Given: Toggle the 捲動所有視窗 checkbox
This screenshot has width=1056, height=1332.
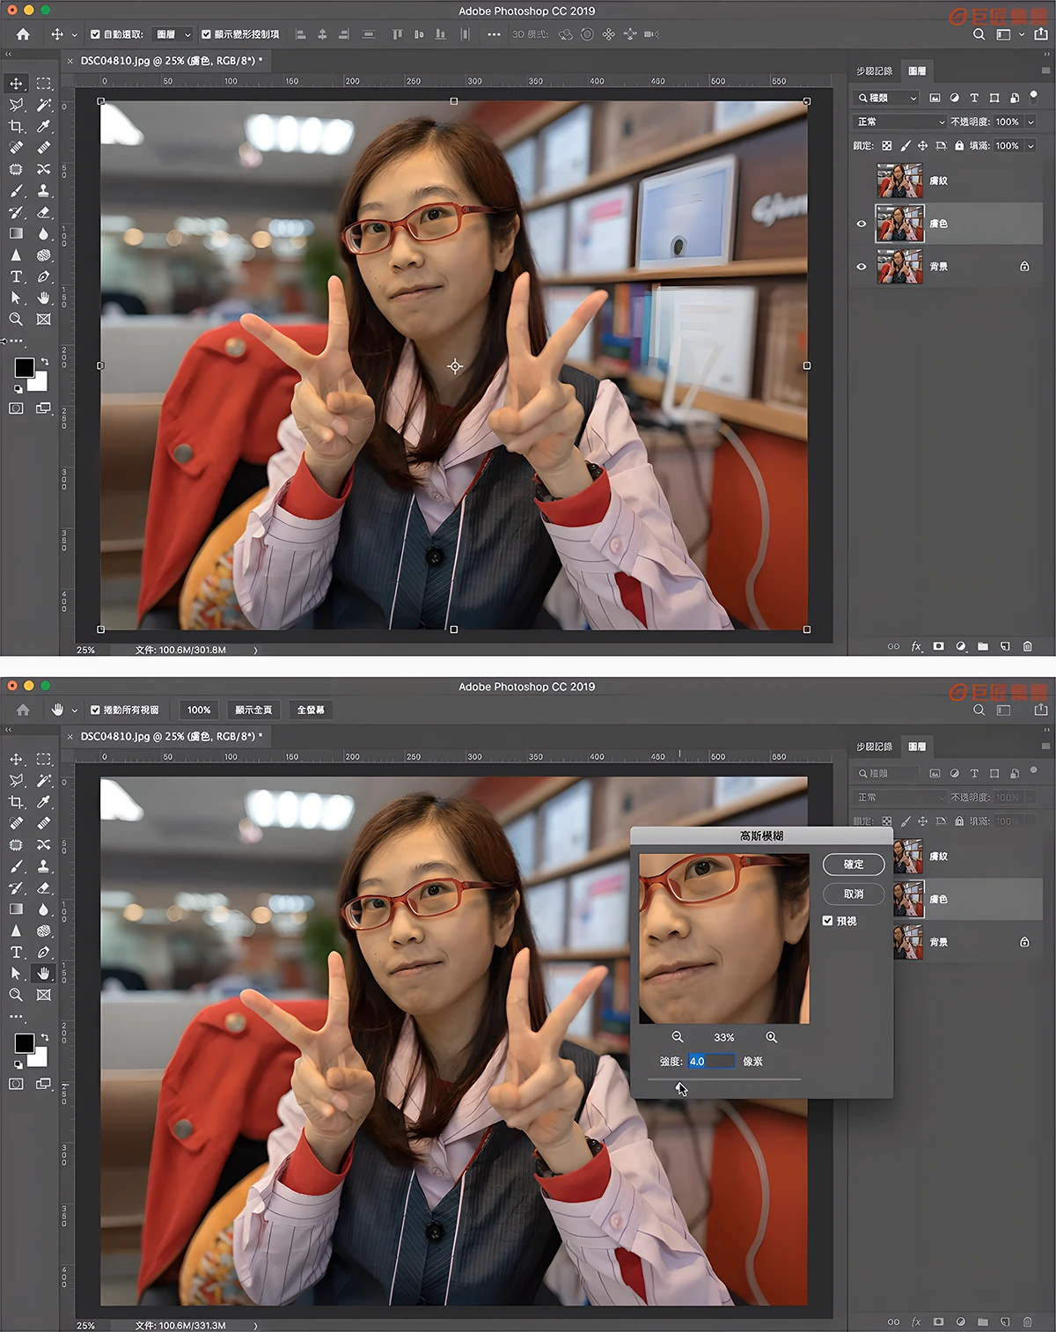Looking at the screenshot, I should (x=95, y=710).
